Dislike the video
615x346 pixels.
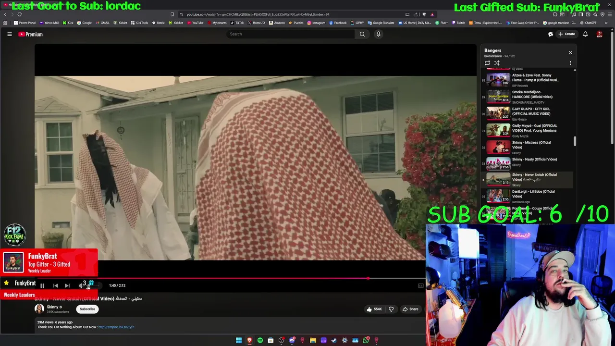(391, 309)
